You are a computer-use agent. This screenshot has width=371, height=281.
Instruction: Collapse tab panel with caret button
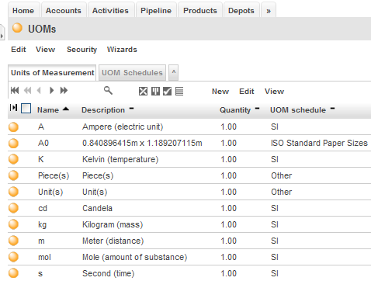tap(174, 72)
